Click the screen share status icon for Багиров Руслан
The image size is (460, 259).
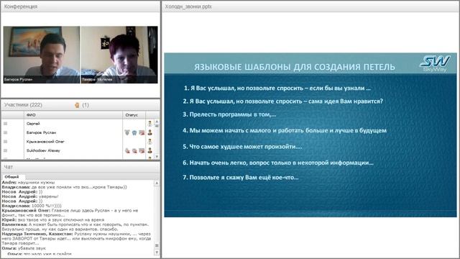click(142, 132)
